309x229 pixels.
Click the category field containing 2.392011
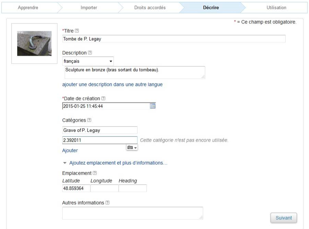(x=100, y=140)
